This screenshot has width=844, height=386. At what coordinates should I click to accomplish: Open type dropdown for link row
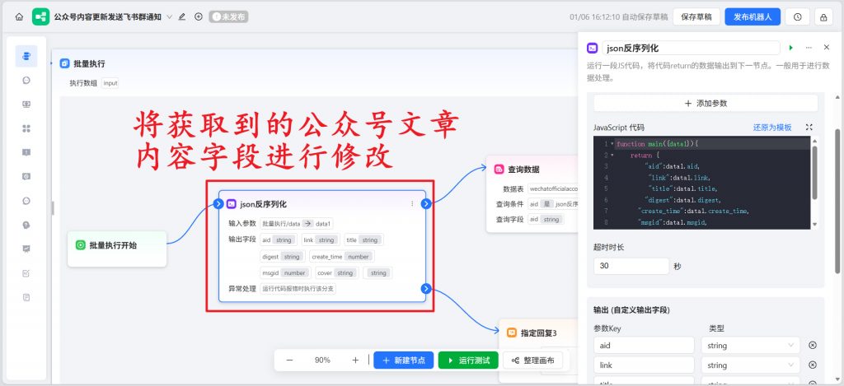752,365
